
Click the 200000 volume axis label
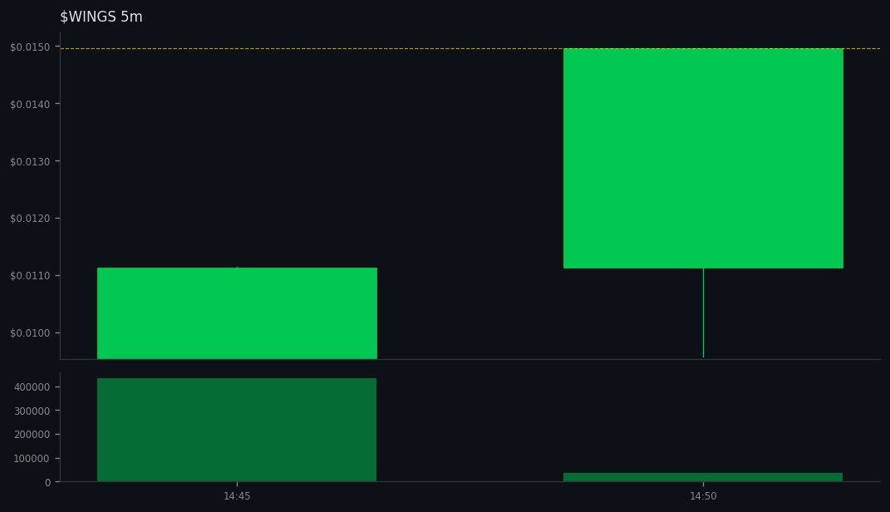(32, 434)
